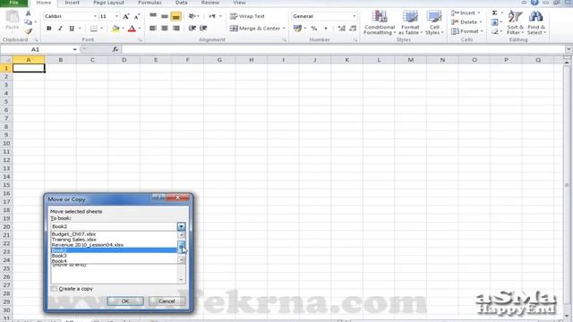Viewport: 573px width, 322px height.
Task: Click the Fill down icon in Editing group
Action: pyautogui.click(x=494, y=22)
